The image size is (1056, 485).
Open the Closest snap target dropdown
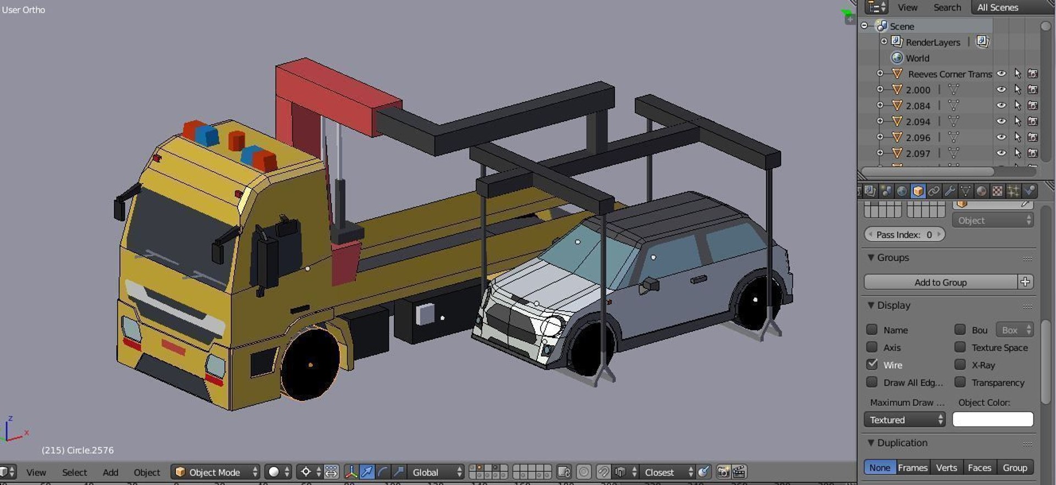coord(669,472)
